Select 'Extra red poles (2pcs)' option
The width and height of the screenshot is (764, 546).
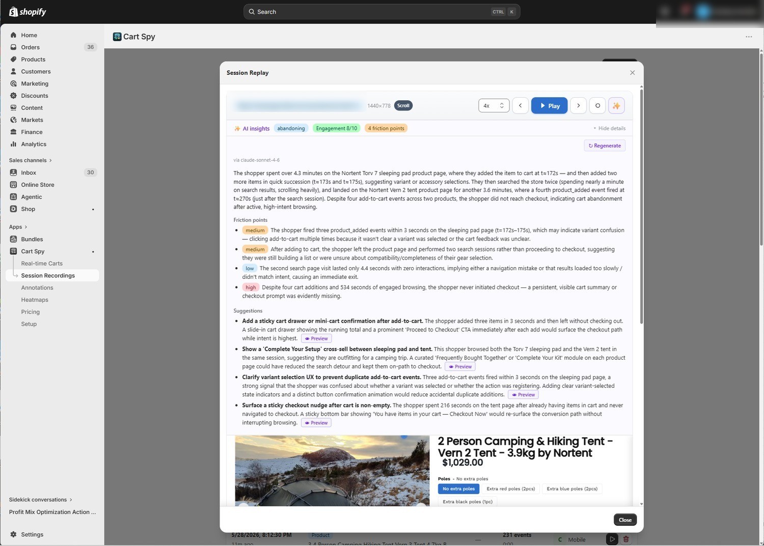[x=511, y=489]
